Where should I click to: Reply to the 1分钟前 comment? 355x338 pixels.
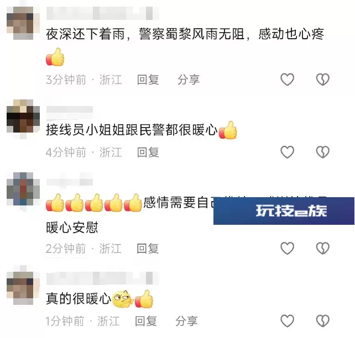[146, 321]
